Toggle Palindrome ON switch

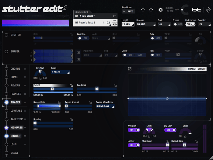[190, 24]
